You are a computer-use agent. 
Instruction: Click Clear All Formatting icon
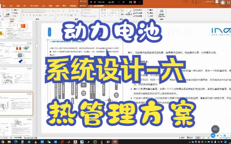[53, 11]
